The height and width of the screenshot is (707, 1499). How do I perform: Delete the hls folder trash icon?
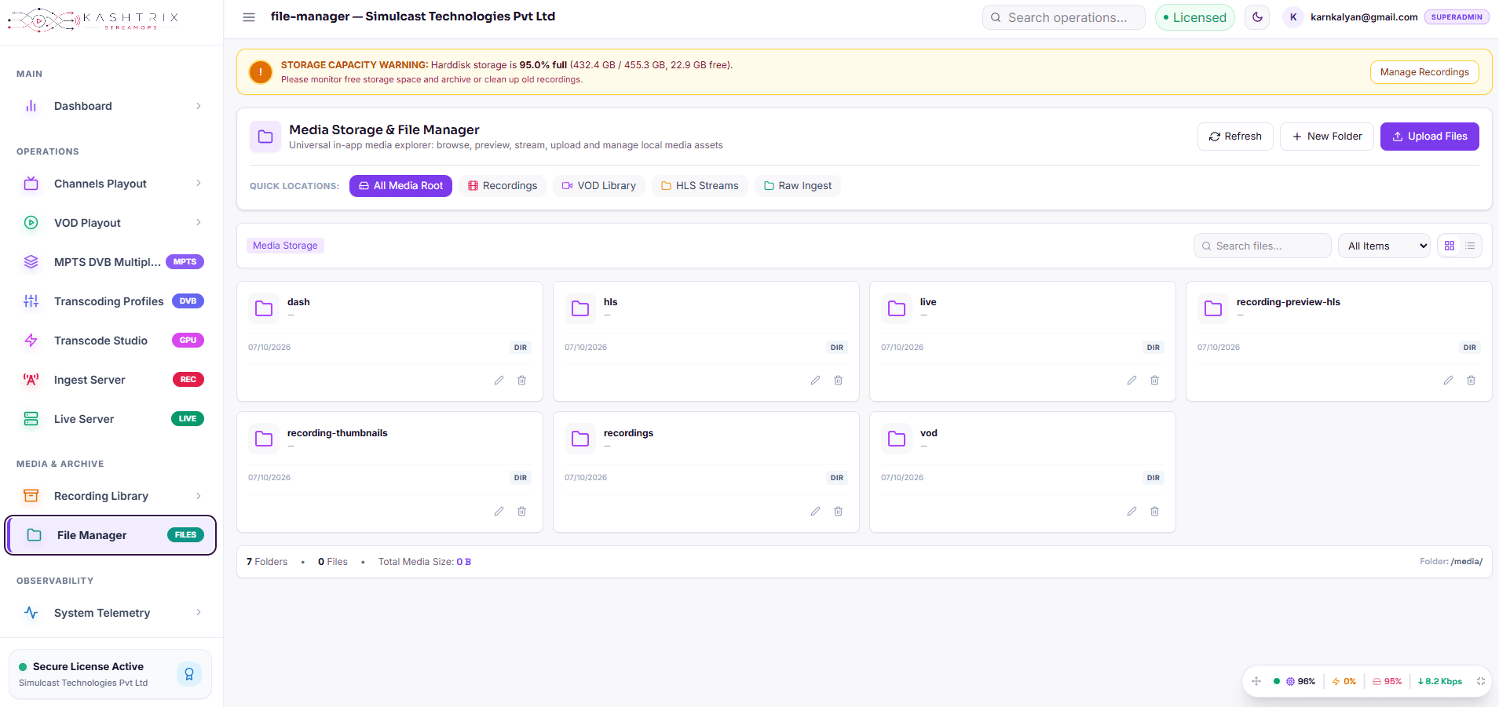(839, 381)
